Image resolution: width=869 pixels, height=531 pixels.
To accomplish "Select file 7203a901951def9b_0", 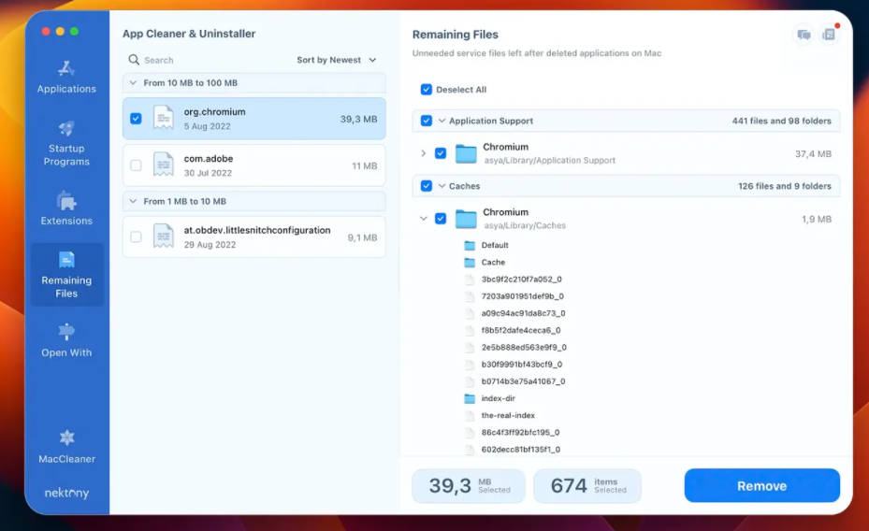I will [x=523, y=296].
